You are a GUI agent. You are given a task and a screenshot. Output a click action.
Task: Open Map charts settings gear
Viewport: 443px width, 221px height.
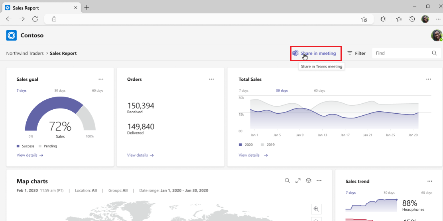tap(308, 181)
